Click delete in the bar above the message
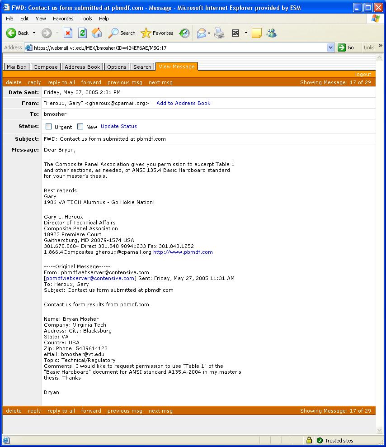Image resolution: width=386 pixels, height=447 pixels. click(x=14, y=82)
